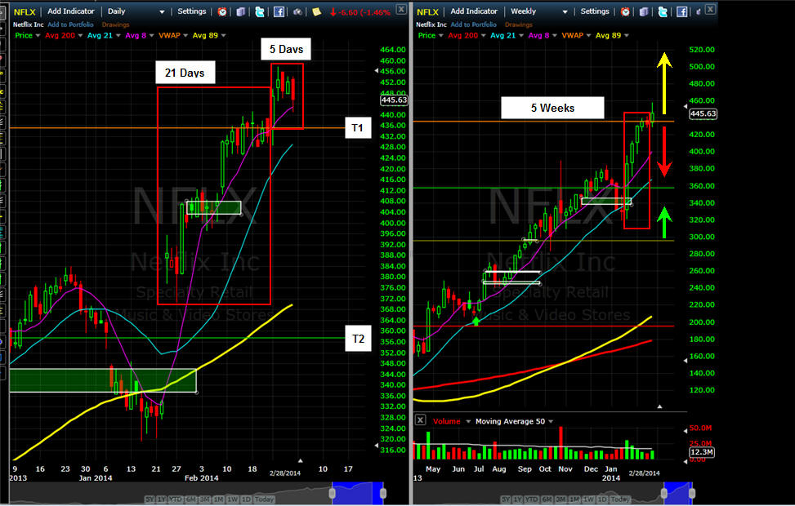Click Add Indicator in the Daily chart
795x506 pixels.
pyautogui.click(x=71, y=11)
